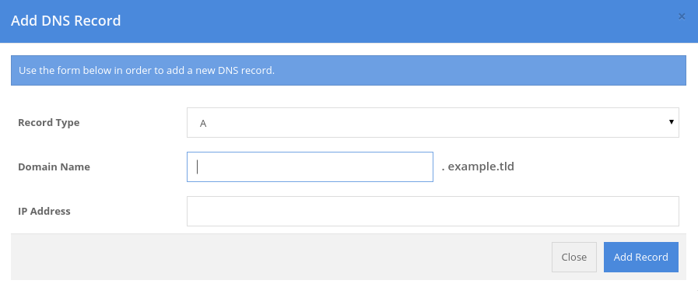Click the IP Address label
Screen dimensions: 698x291
(44, 212)
